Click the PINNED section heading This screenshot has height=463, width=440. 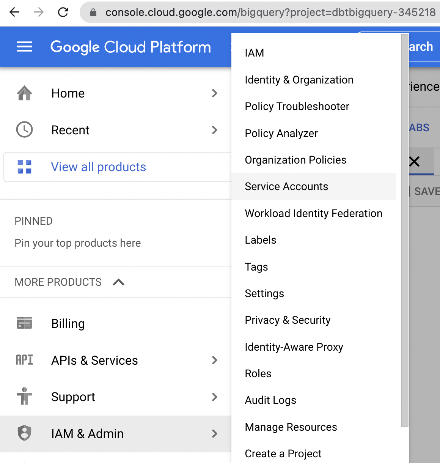[x=34, y=221]
